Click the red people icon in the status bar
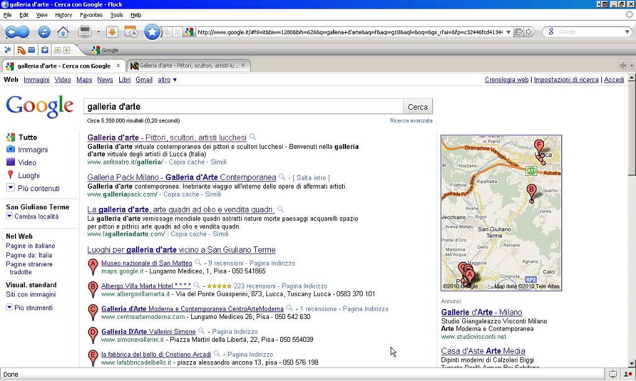 coord(628,374)
